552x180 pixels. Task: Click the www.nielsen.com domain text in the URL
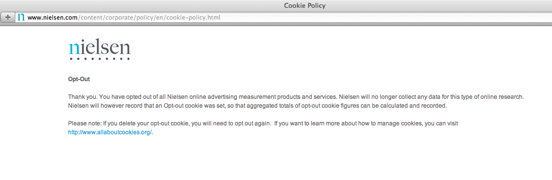point(52,17)
